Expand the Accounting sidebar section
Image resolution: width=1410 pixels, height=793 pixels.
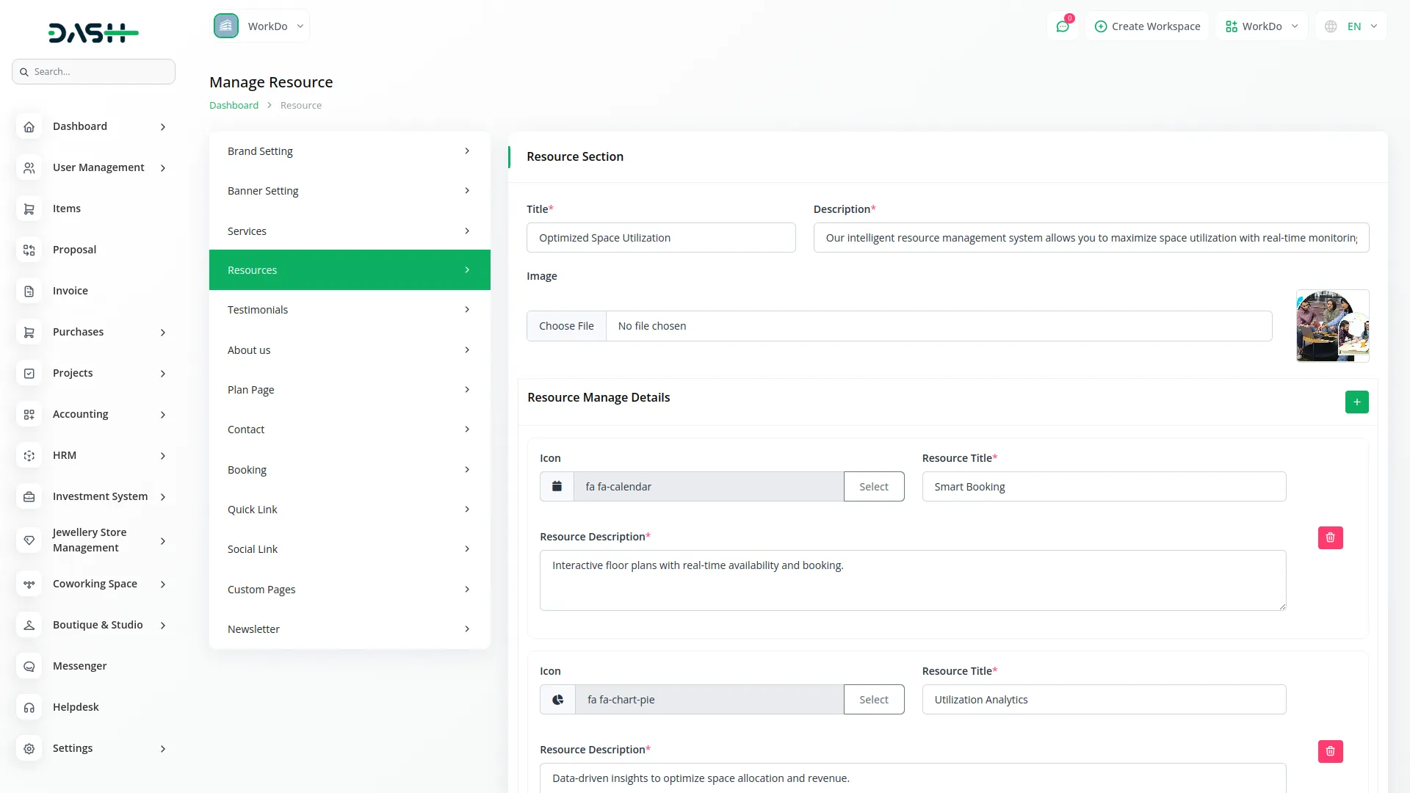93,414
